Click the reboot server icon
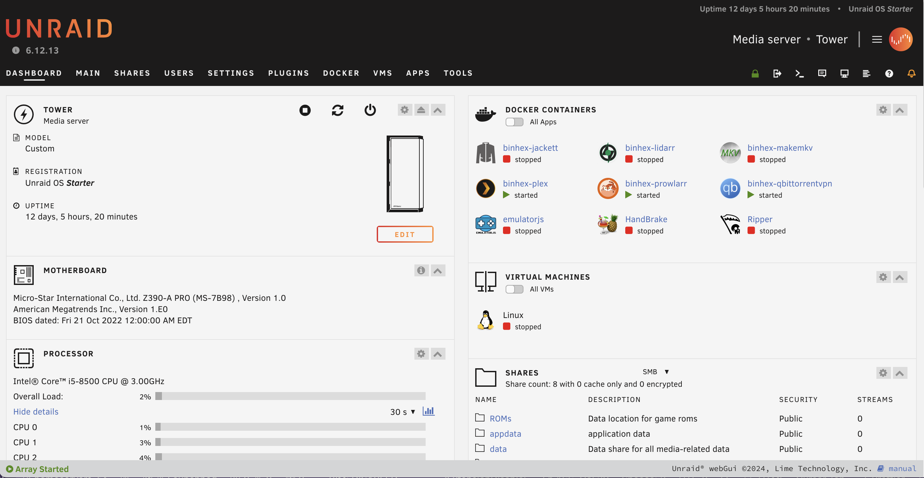 (337, 110)
